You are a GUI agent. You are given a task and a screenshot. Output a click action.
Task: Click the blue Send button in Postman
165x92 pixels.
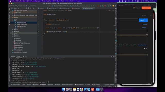pos(142,20)
